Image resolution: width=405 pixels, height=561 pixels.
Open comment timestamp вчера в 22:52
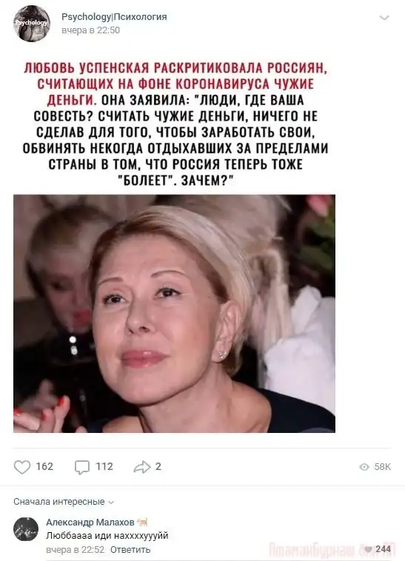point(75,549)
